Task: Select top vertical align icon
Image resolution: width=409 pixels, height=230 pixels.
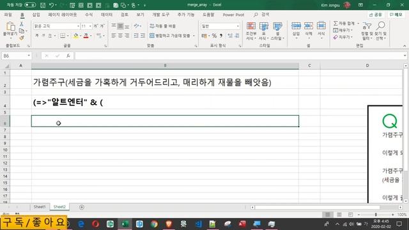Action: click(x=114, y=26)
